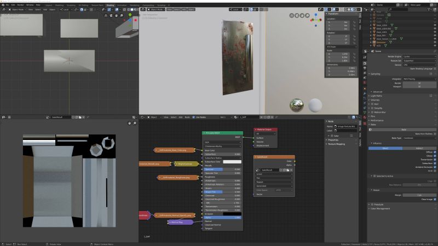438x246 pixels.
Task: Expand the Volumes panel
Action: click(x=375, y=100)
